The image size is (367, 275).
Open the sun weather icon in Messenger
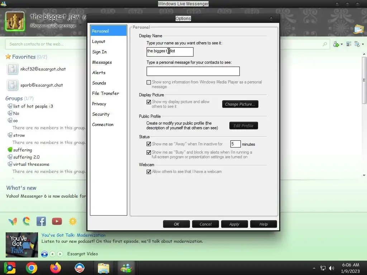(73, 221)
